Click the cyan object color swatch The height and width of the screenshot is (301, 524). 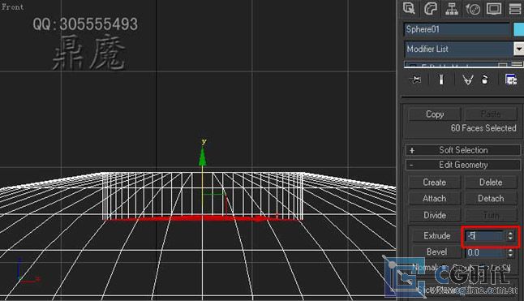[518, 29]
